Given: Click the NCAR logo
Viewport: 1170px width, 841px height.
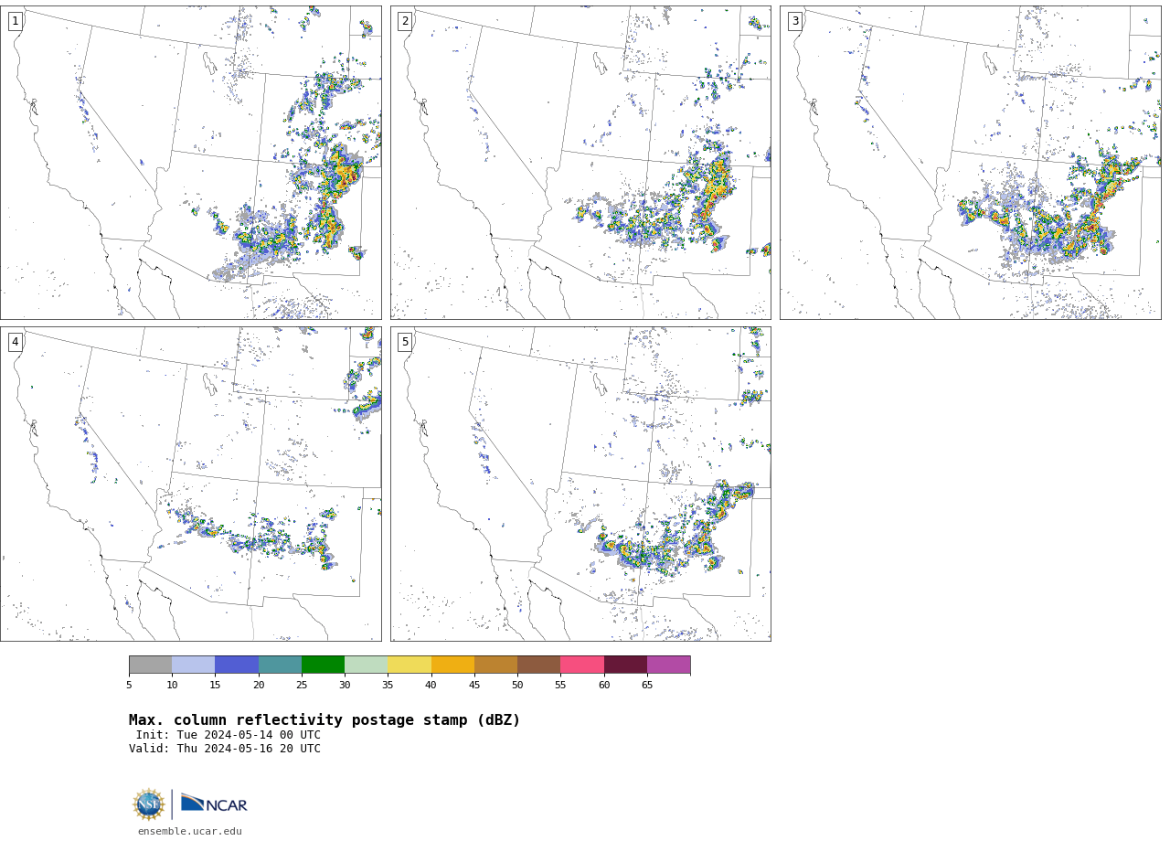Looking at the screenshot, I should click(x=214, y=804).
